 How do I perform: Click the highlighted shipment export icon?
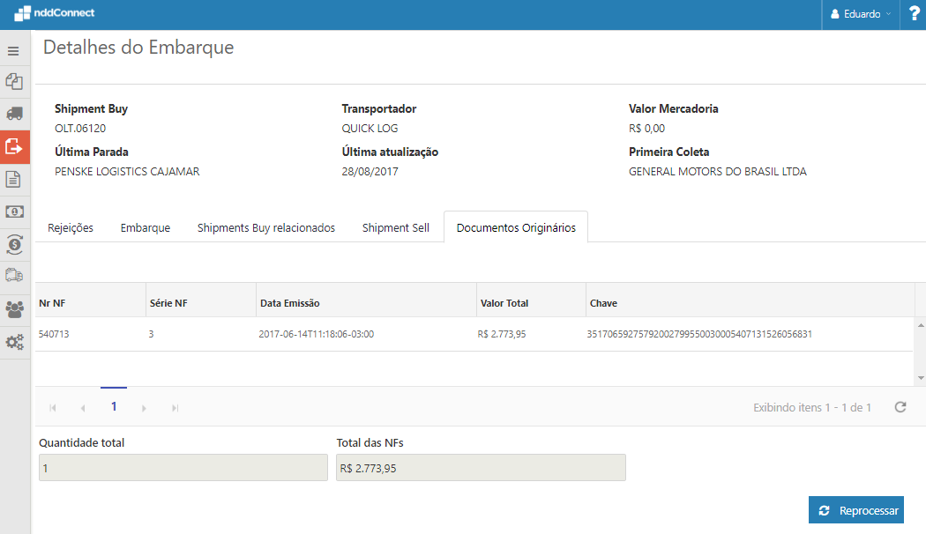tap(13, 147)
